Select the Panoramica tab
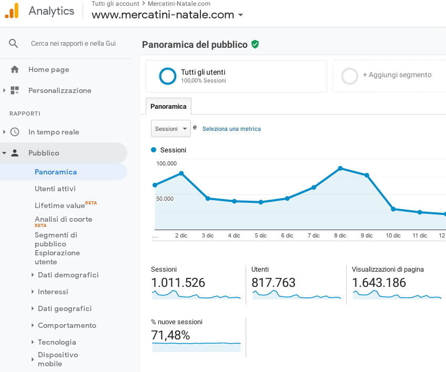Viewport: 446px width, 372px height. pyautogui.click(x=168, y=106)
